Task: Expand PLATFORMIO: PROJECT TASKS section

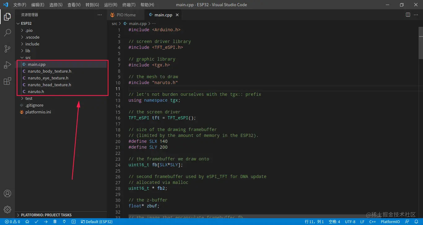Action: point(61,215)
